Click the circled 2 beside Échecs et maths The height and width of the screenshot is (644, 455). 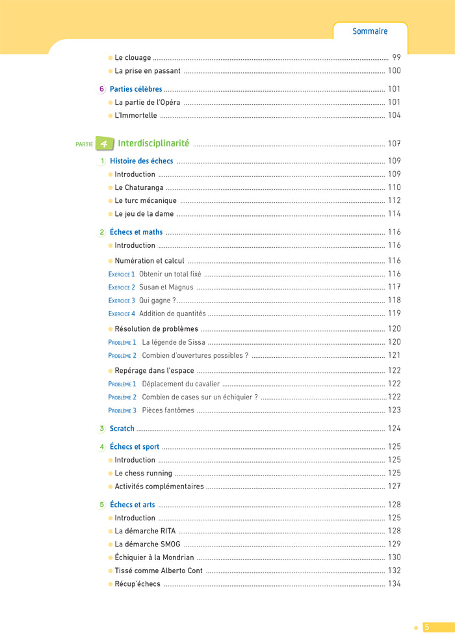point(102,232)
